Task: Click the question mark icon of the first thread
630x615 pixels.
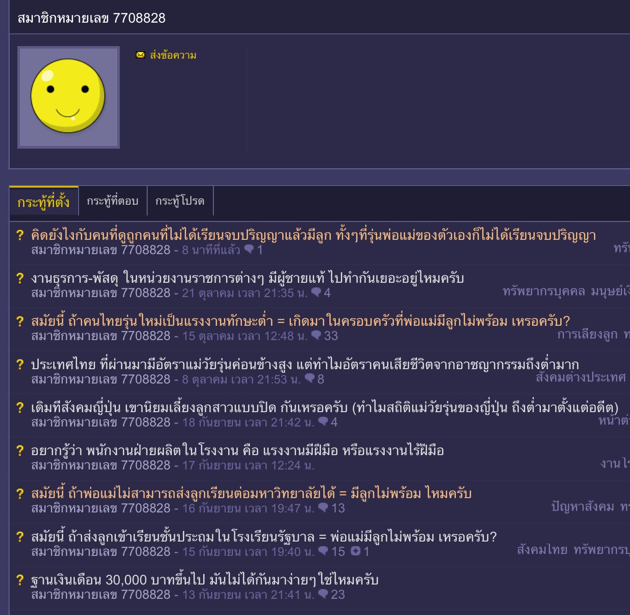Action: (20, 235)
